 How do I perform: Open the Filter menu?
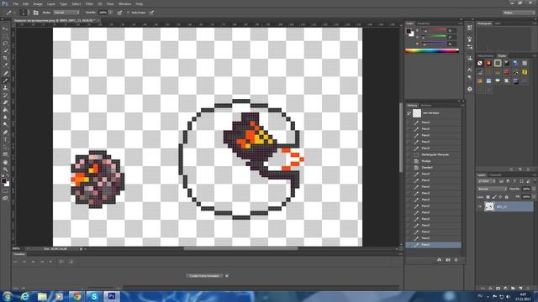coord(89,3)
